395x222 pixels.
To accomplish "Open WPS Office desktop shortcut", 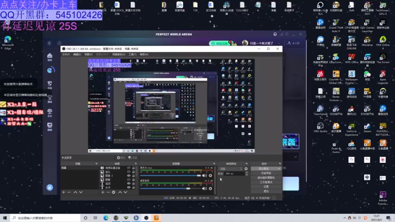I will click(352, 58).
